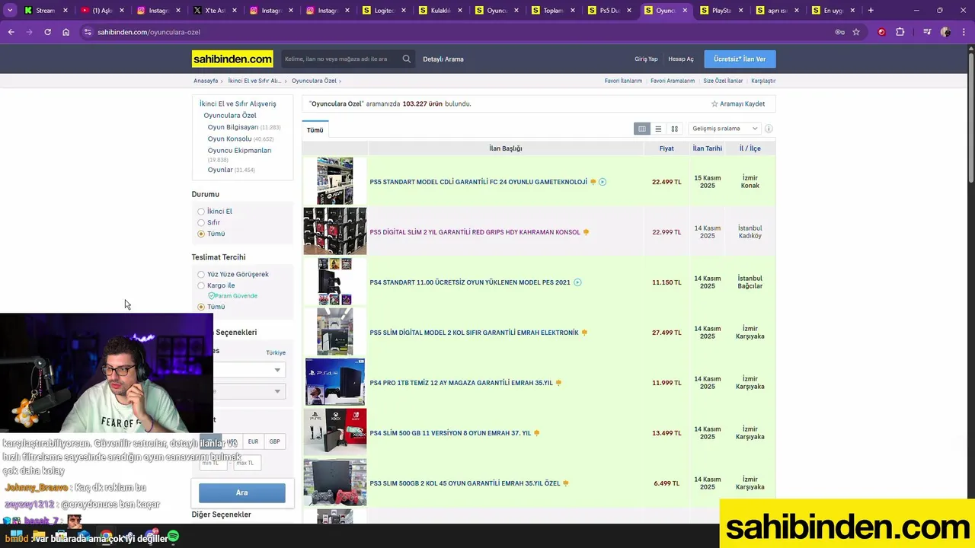The width and height of the screenshot is (975, 548).
Task: Show info icon beside sorting dropdown
Action: (769, 129)
